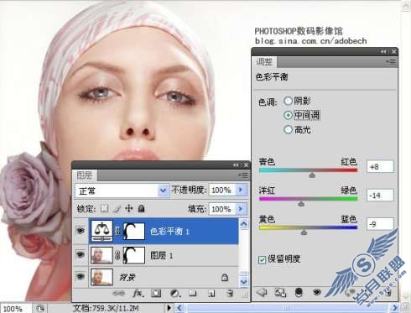Create new fill or adjustment layer icon
Screen dimensions: 411x313
coord(174,293)
